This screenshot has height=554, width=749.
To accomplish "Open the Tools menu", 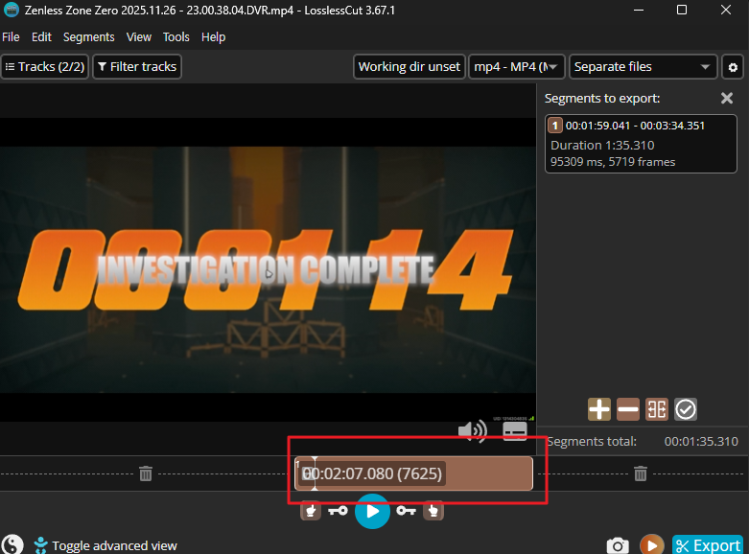I will pyautogui.click(x=176, y=37).
